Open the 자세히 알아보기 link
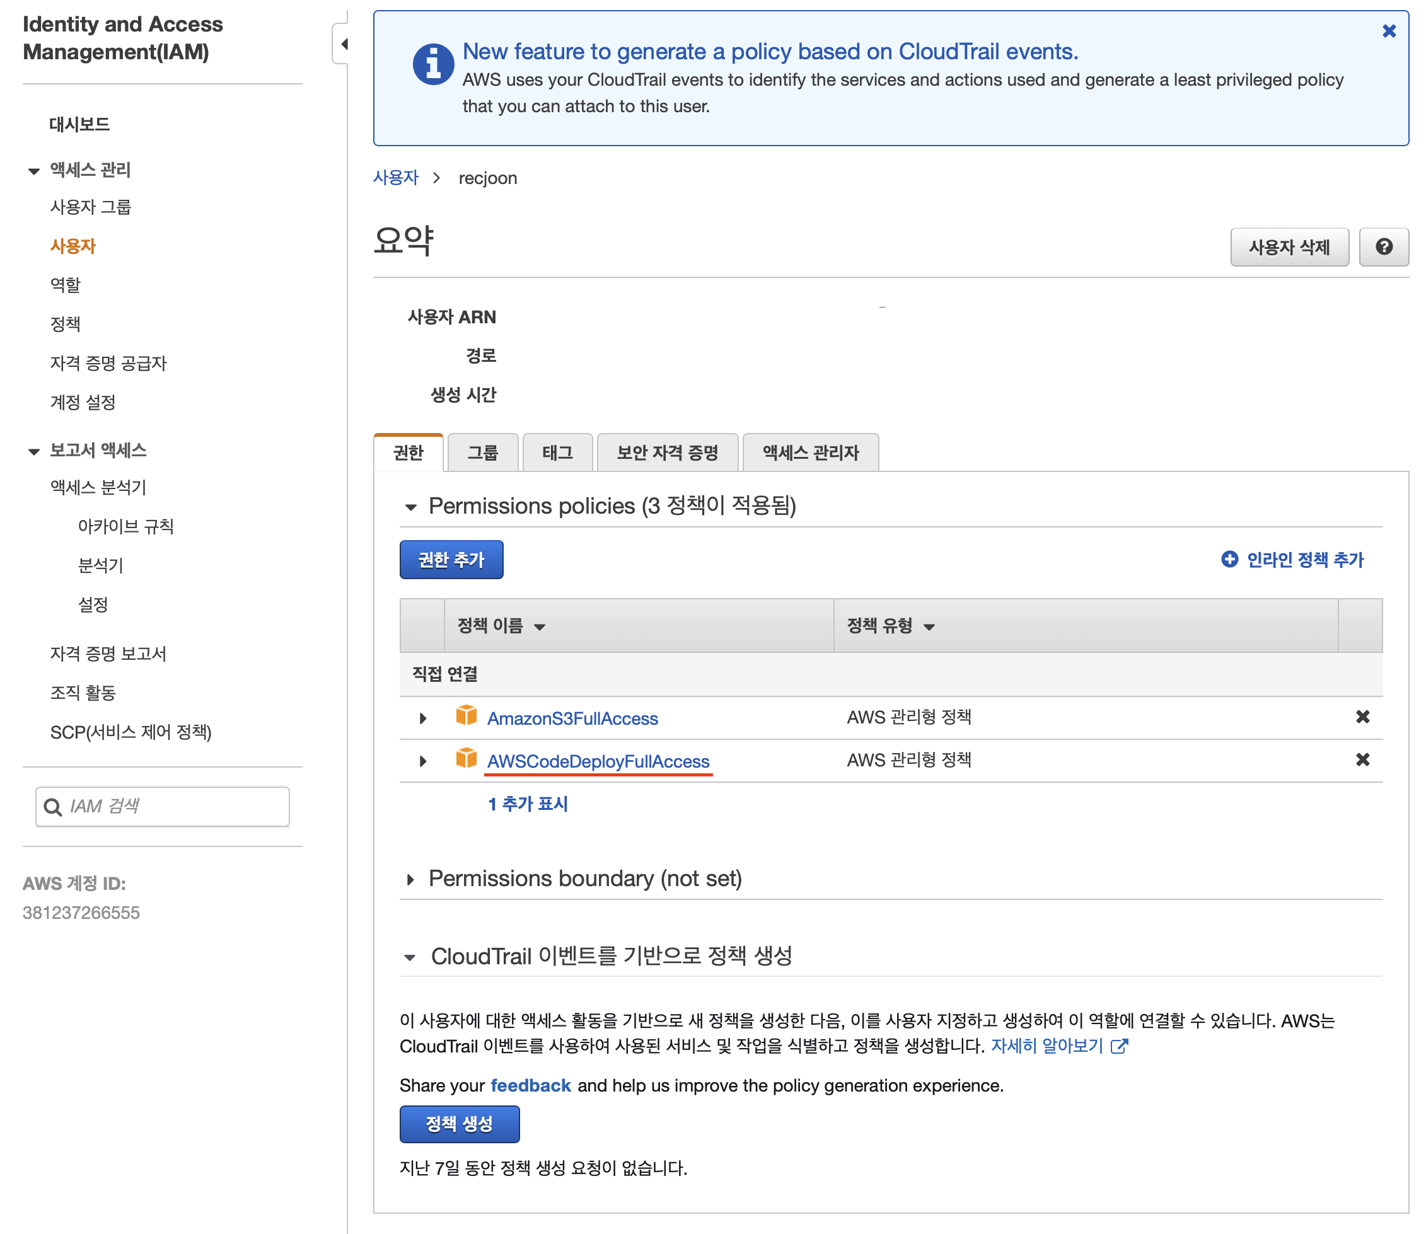 (1047, 1046)
